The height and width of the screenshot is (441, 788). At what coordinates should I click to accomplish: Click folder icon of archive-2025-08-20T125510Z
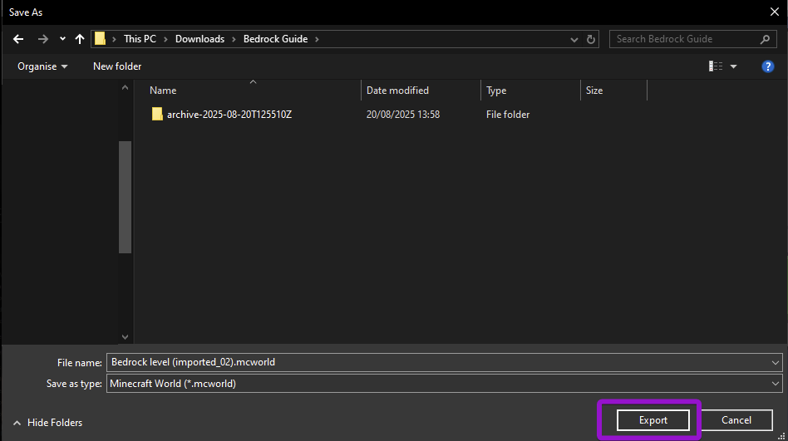157,115
